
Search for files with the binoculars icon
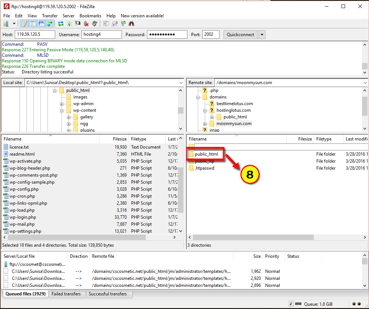131,24
